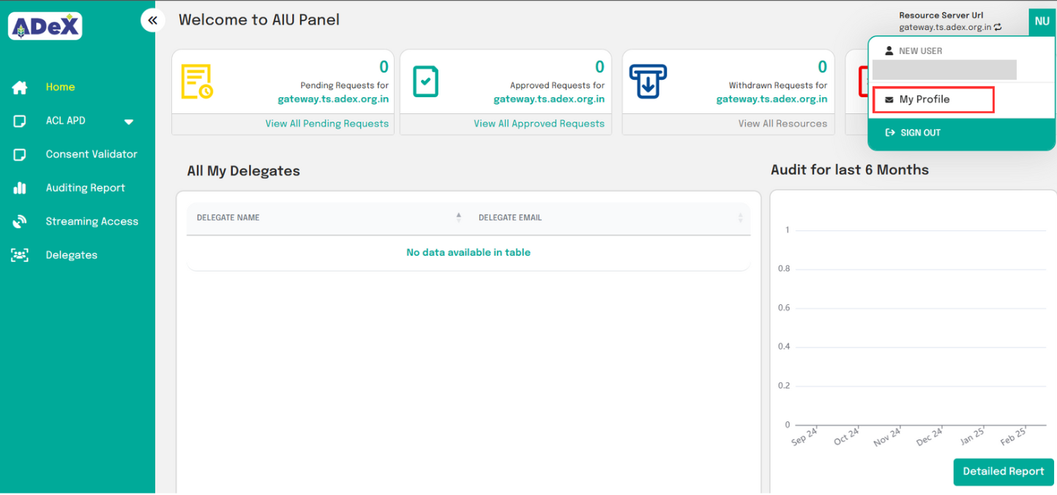Image resolution: width=1057 pixels, height=495 pixels.
Task: Expand the ACL APD submenu arrow
Action: (129, 122)
